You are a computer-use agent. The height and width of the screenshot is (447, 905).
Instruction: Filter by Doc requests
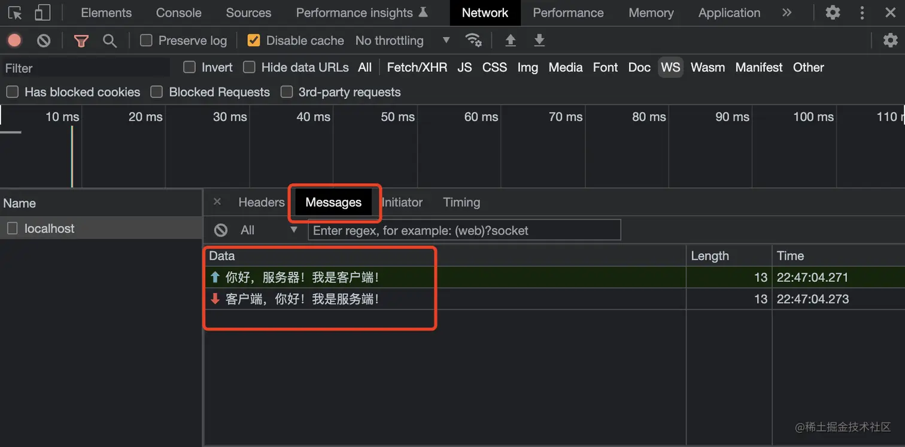[639, 68]
